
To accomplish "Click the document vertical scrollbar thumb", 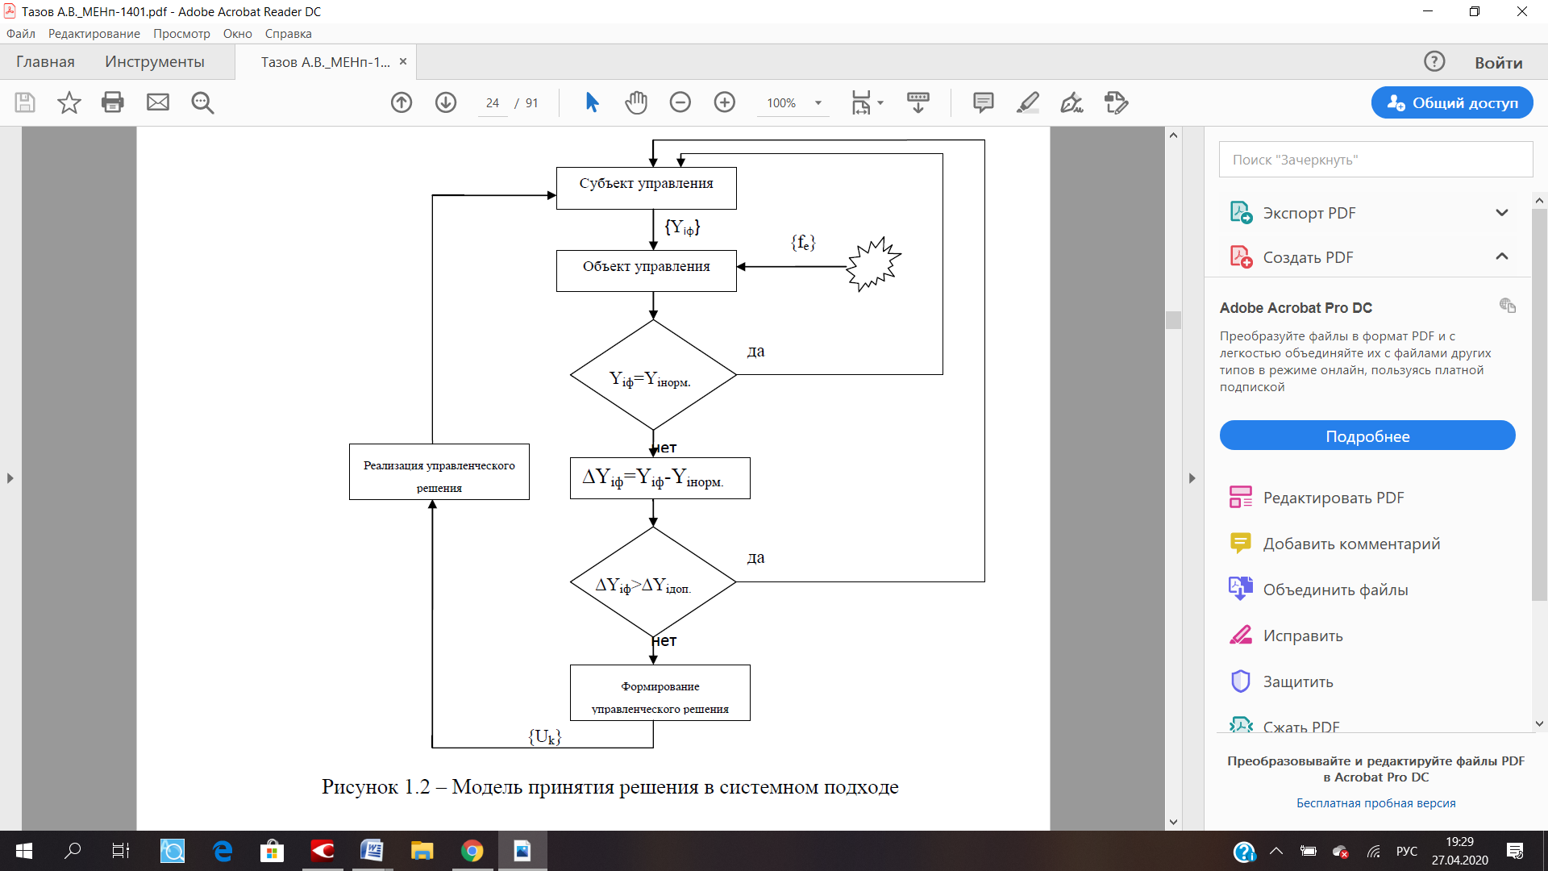I will 1173,320.
